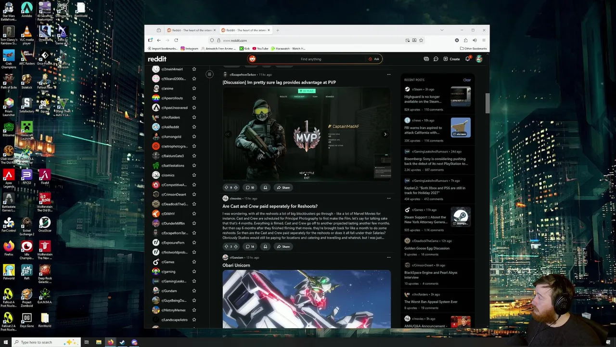Open the Kick bookmark

pyautogui.click(x=245, y=49)
